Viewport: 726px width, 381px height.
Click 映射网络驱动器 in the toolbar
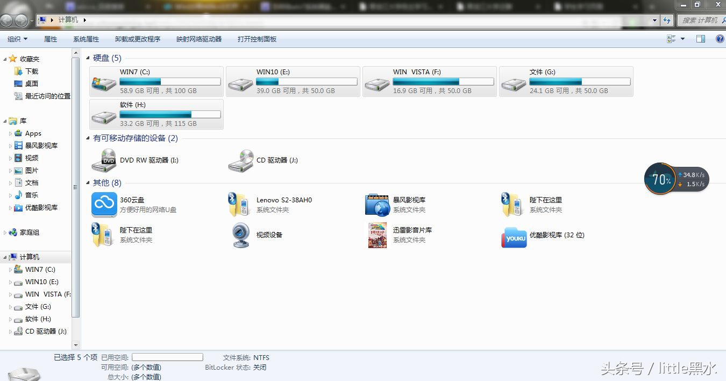point(199,39)
